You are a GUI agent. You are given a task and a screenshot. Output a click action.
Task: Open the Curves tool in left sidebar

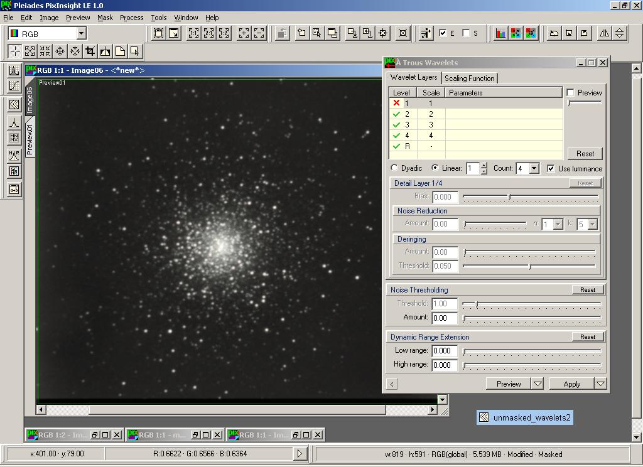14,85
